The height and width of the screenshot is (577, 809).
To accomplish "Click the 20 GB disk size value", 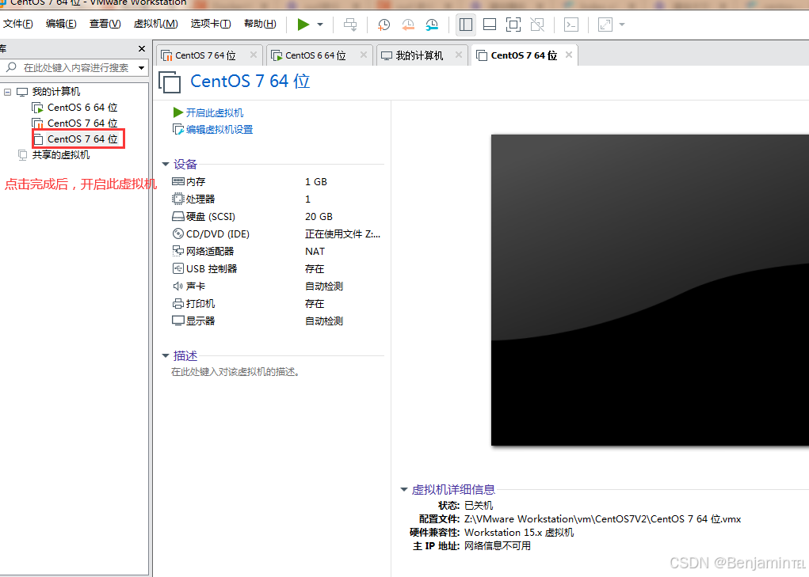I will click(x=319, y=217).
